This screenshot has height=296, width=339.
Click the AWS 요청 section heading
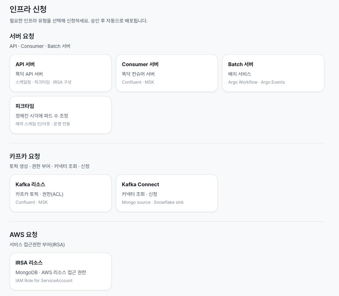[x=23, y=235]
